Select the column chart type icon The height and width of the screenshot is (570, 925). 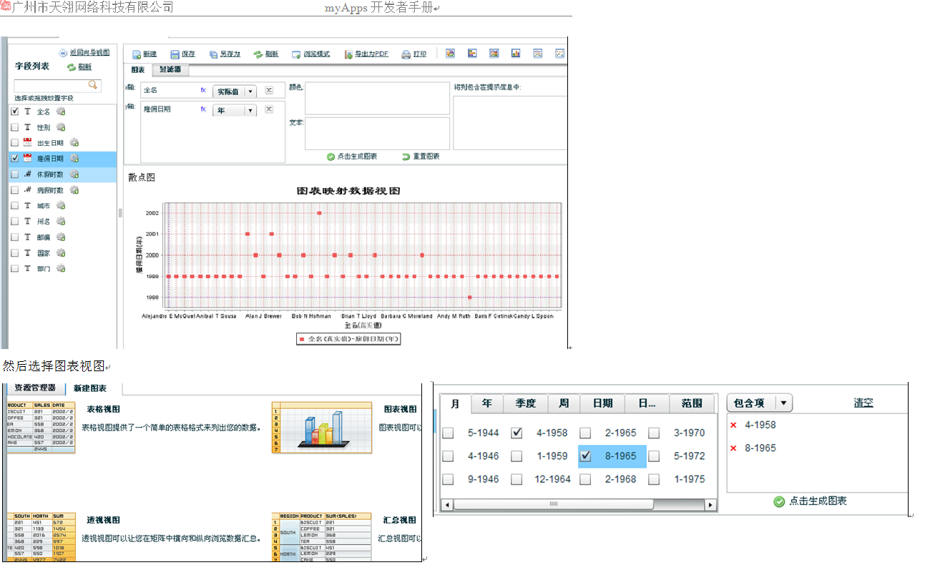click(x=516, y=54)
